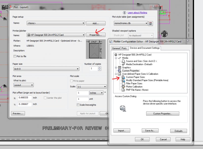
Task: Open the Learn about Plotting link
Action: 137,12
